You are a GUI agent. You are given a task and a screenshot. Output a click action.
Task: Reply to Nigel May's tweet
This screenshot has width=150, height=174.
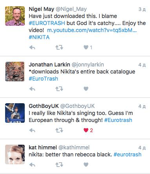(x=32, y=47)
